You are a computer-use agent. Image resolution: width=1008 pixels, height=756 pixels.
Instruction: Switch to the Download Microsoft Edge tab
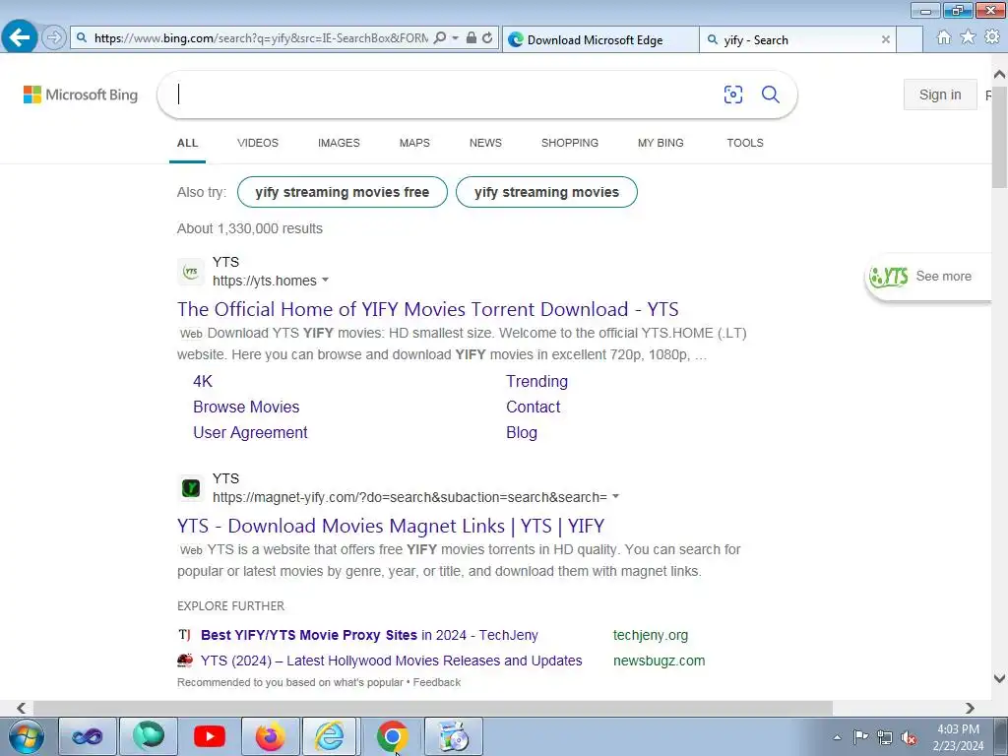[599, 39]
